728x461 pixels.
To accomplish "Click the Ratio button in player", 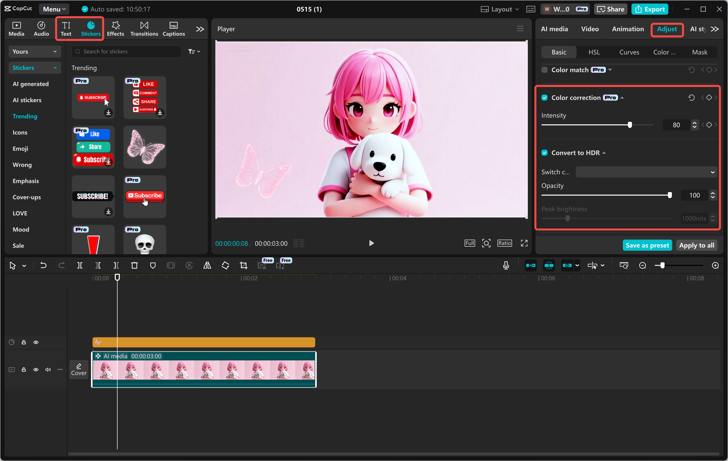I will coord(505,243).
